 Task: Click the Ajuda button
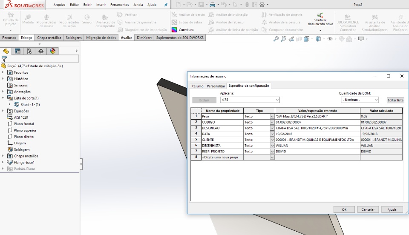click(x=392, y=209)
